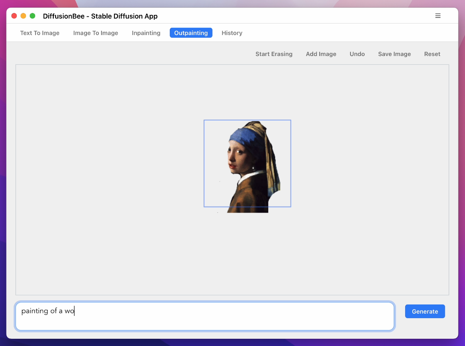Minimize the window using the yellow button
The width and height of the screenshot is (465, 346).
[x=23, y=16]
